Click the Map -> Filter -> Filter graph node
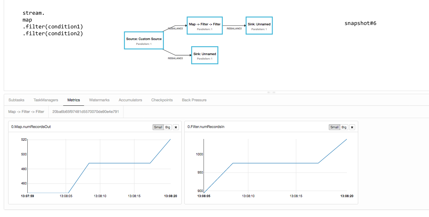 [x=205, y=26]
